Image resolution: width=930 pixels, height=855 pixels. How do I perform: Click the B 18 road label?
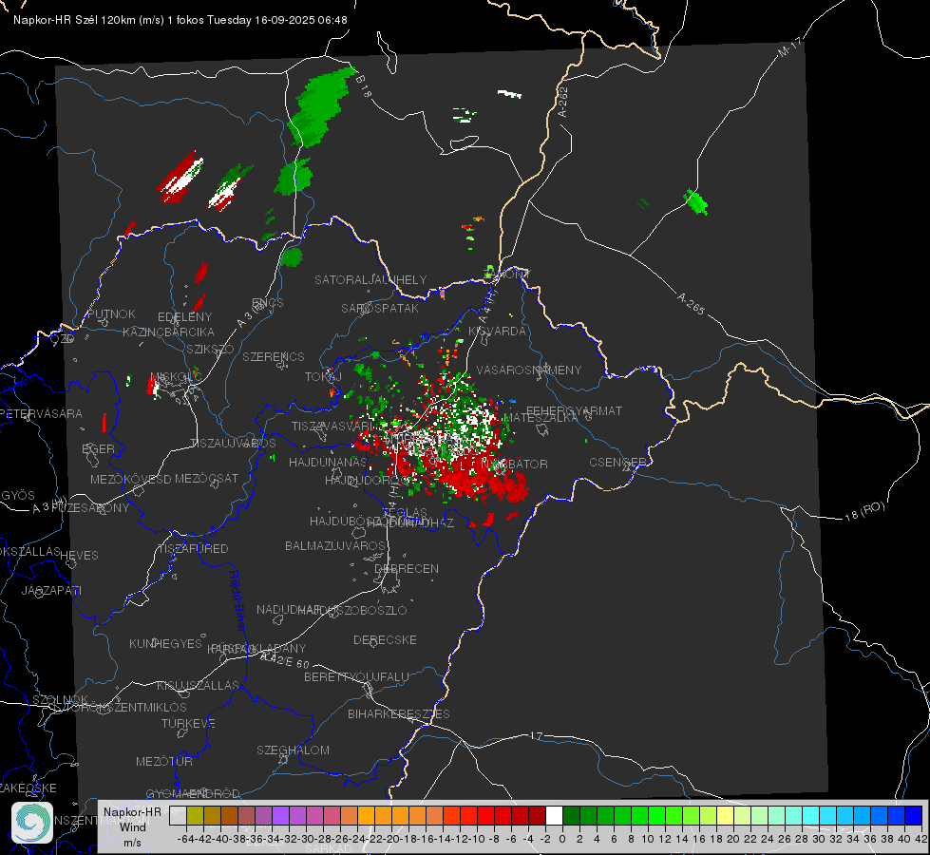coord(364,86)
